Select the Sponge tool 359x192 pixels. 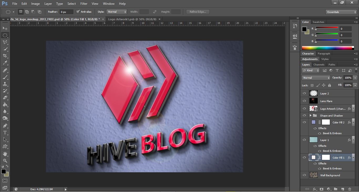(5, 118)
